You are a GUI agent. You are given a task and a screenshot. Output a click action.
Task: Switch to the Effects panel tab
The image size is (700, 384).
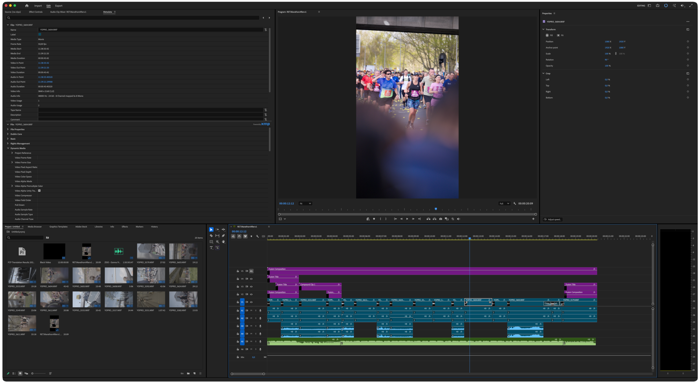(x=125, y=227)
